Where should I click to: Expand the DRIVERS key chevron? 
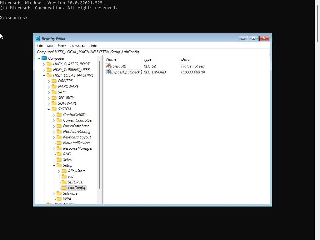tap(49, 81)
